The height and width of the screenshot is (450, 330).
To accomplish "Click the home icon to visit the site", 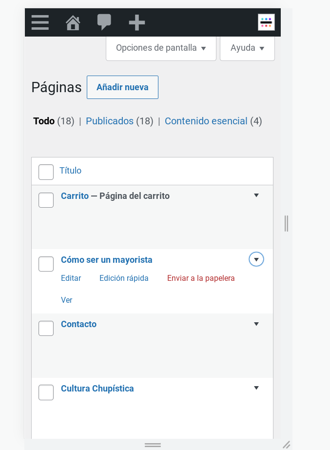I will 73,22.
